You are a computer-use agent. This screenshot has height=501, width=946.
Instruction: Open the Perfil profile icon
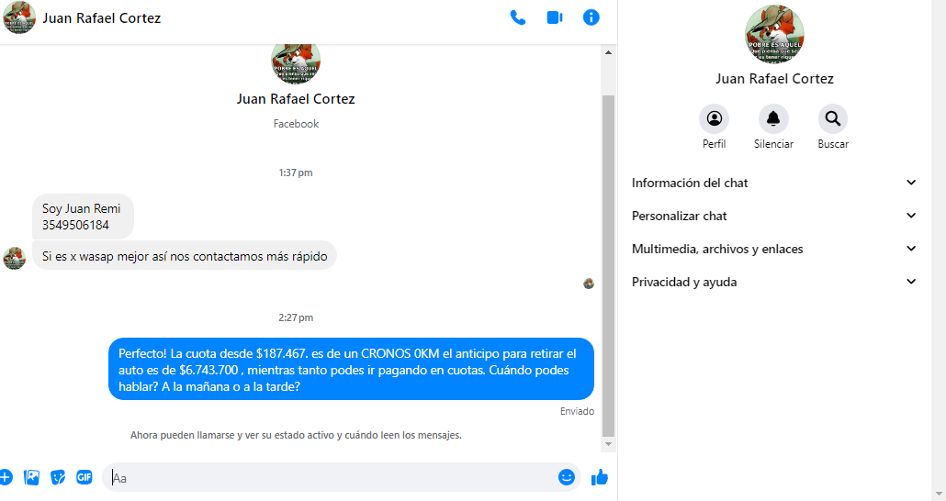click(715, 118)
